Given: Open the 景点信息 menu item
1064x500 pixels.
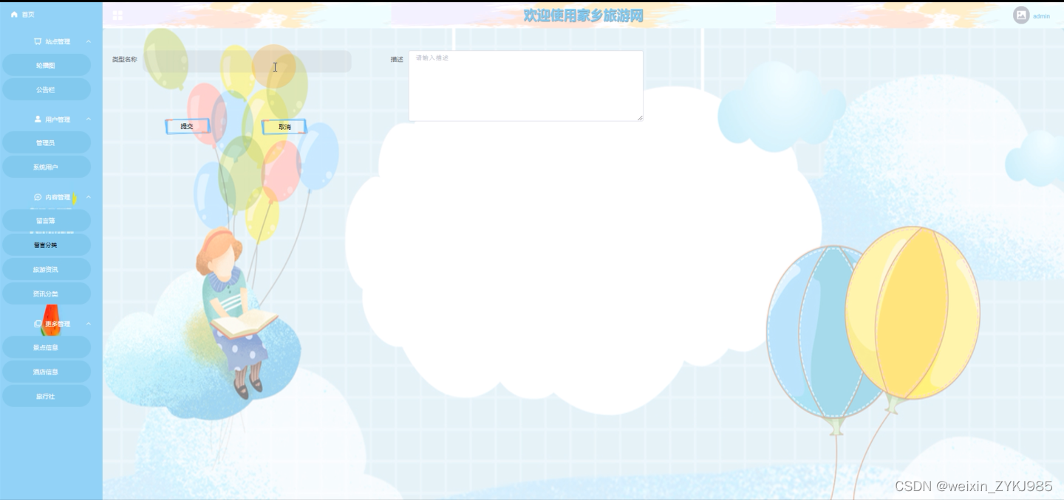Looking at the screenshot, I should point(47,347).
